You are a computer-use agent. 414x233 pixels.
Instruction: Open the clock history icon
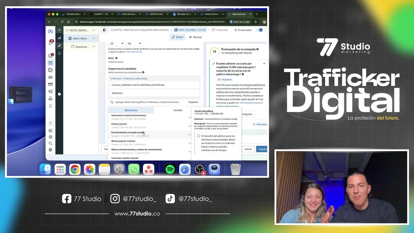coord(59,53)
